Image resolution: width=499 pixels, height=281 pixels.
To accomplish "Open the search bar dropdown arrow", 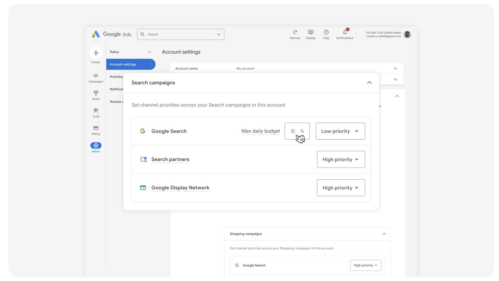I will 219,34.
